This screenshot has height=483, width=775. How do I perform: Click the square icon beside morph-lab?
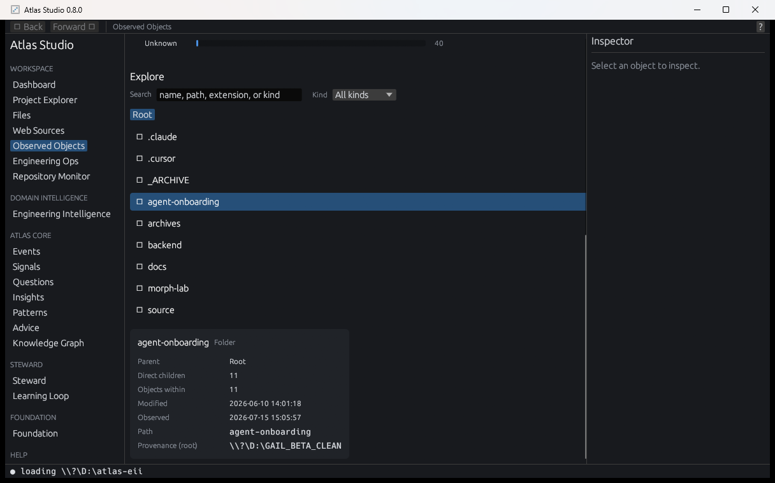click(140, 288)
